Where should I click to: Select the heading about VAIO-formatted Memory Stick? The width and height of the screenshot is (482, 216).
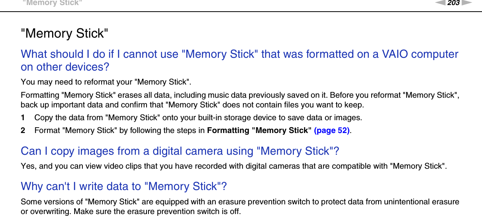tap(239, 54)
